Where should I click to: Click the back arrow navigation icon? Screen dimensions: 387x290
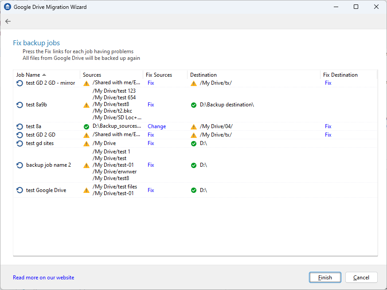pyautogui.click(x=8, y=21)
